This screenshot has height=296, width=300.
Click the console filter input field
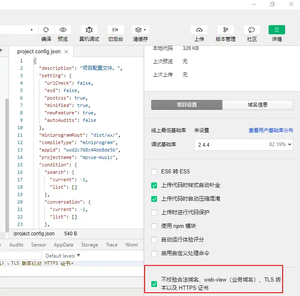pyautogui.click(x=21, y=256)
